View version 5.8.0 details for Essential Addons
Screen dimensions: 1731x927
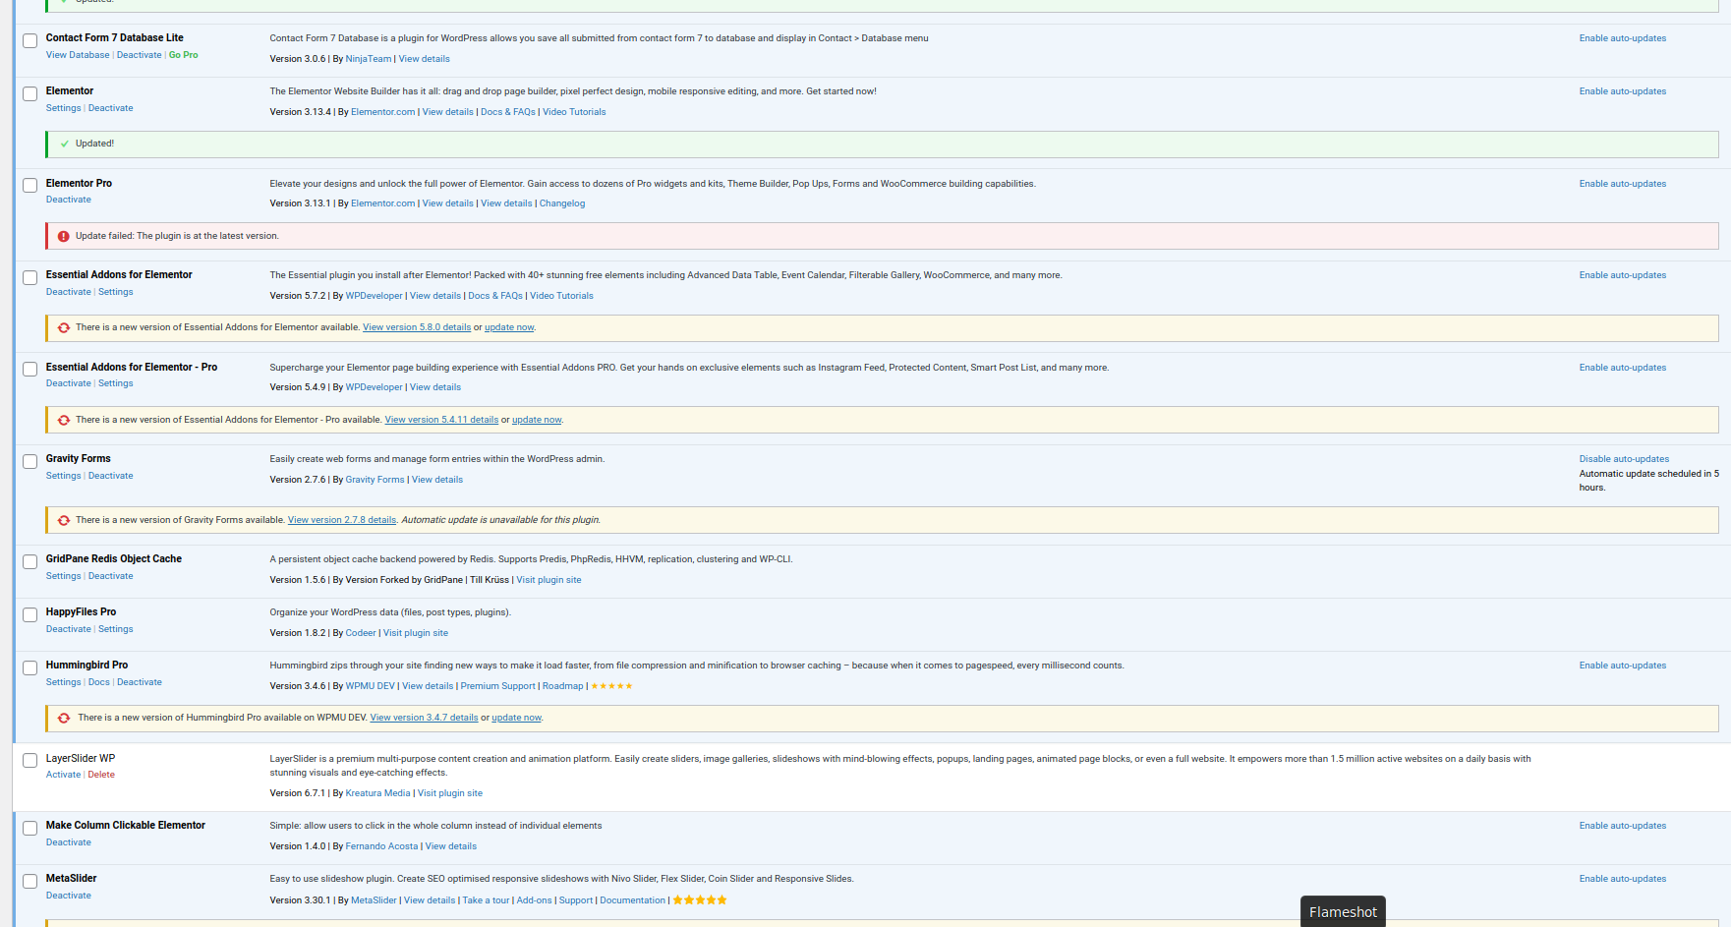click(x=417, y=327)
